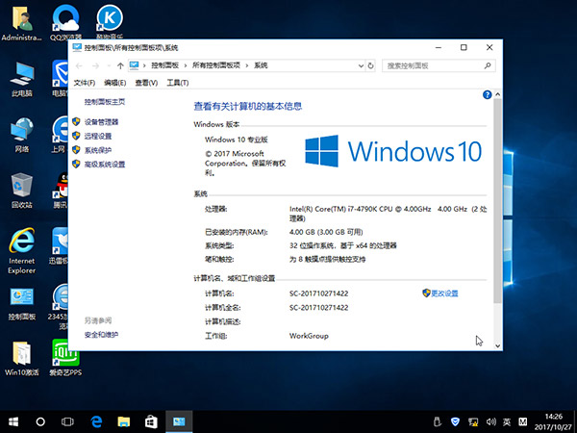
Task: Expand the chevron after 控制面板 in breadcrumb
Action: point(186,65)
